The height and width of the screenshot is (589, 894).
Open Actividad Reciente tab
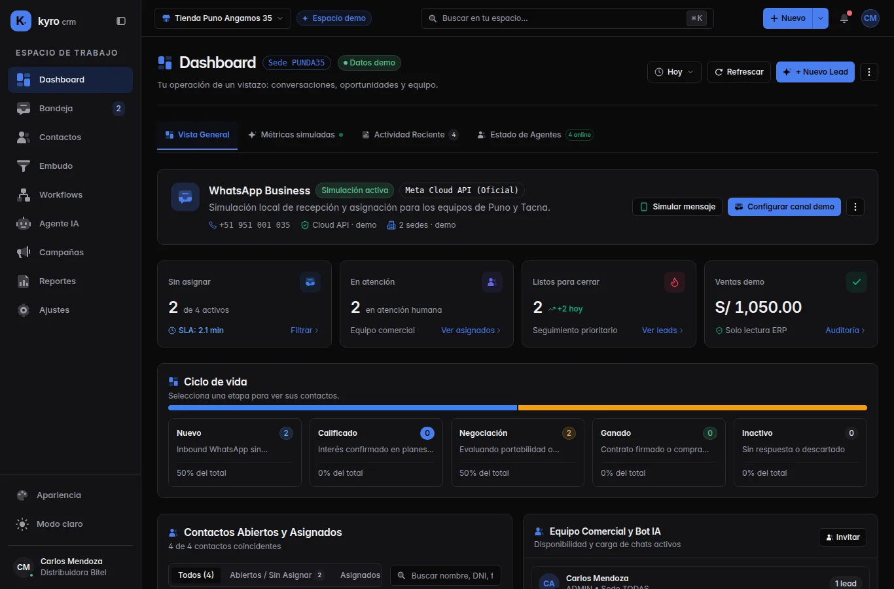410,135
